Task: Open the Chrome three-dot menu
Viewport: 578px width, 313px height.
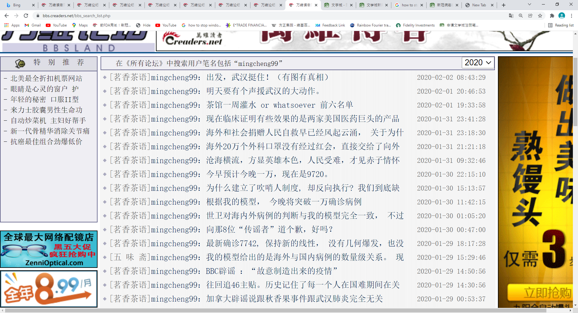Action: 571,16
